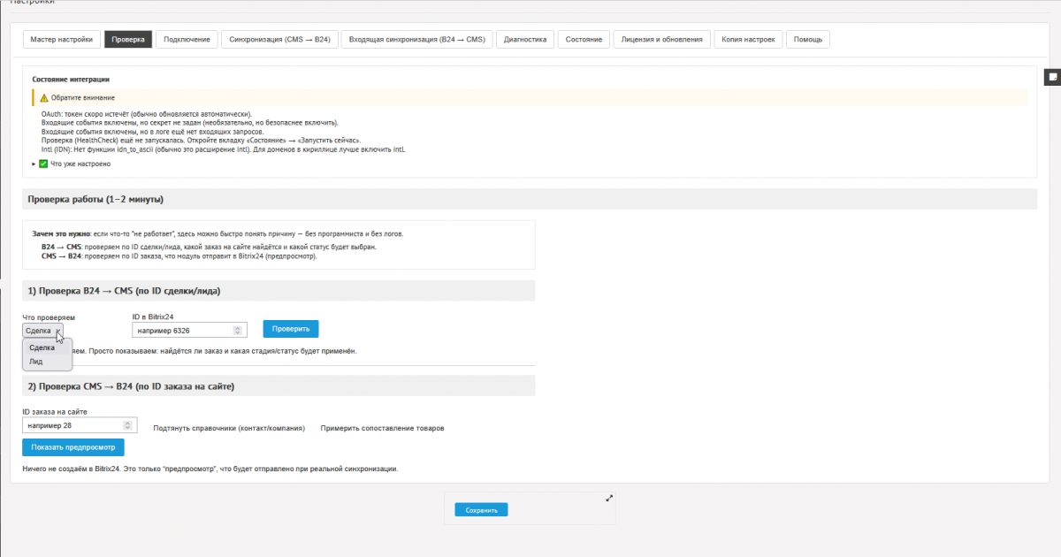Click the 'ID заказа на сайте' spinner arrows

[128, 426]
